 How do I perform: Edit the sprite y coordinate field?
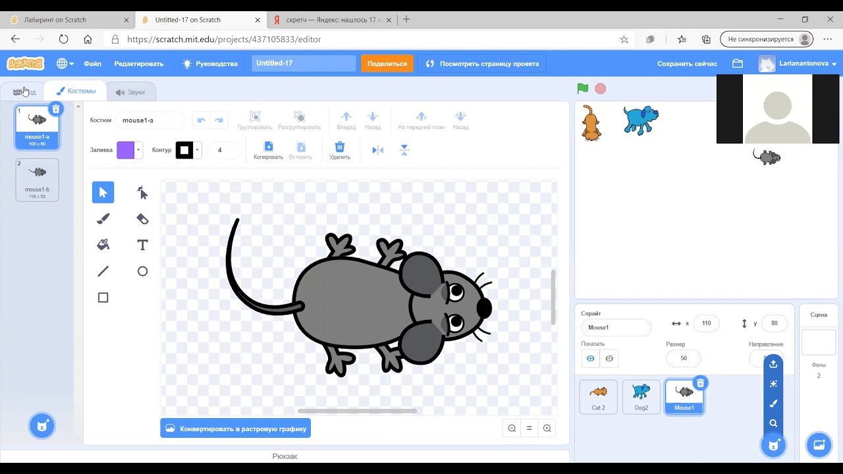(774, 323)
